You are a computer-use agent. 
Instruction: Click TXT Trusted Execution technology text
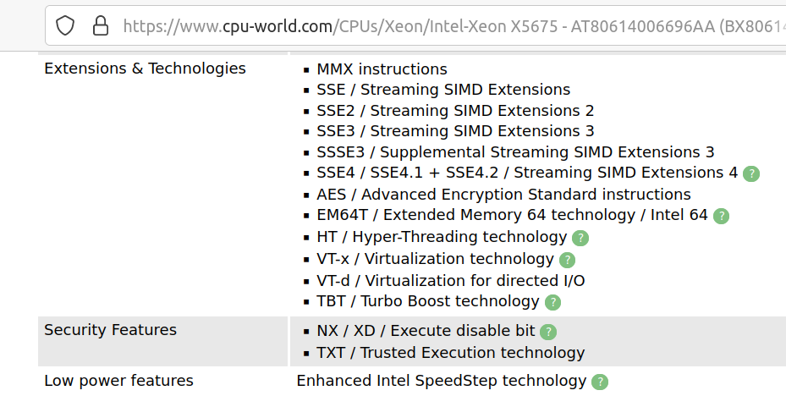(450, 353)
